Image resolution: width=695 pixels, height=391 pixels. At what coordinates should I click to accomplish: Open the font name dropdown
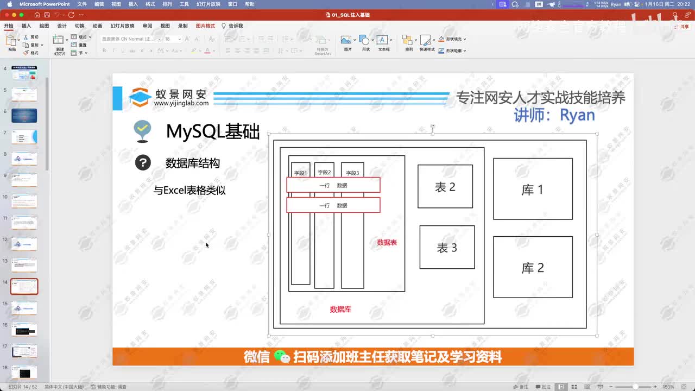point(159,39)
